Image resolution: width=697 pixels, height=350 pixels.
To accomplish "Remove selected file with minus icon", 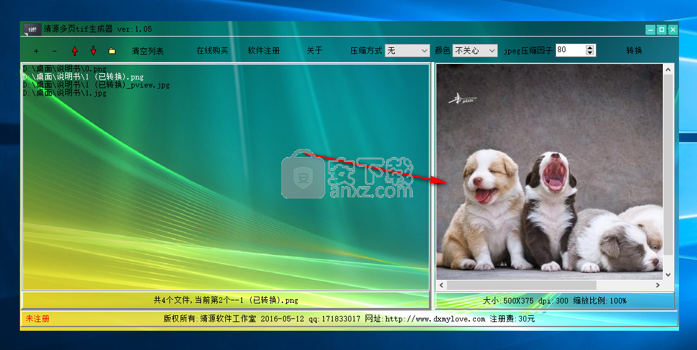I will (55, 51).
